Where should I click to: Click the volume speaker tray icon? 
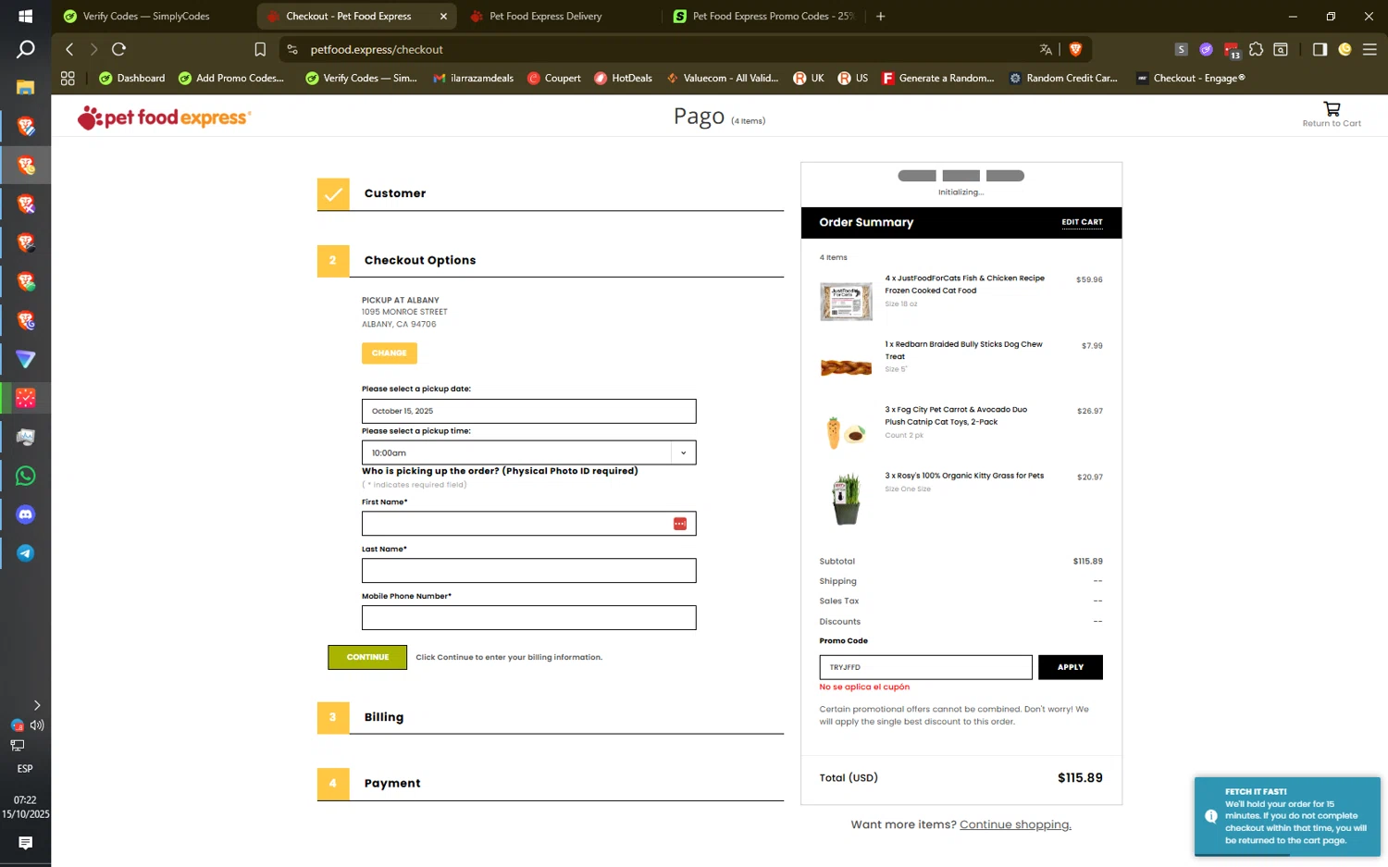coord(37,725)
